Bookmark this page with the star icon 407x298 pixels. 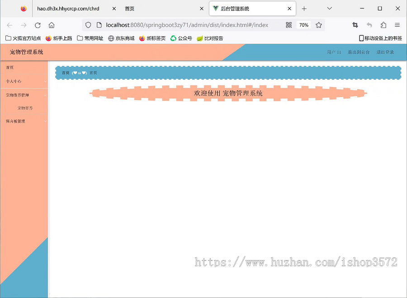click(319, 25)
